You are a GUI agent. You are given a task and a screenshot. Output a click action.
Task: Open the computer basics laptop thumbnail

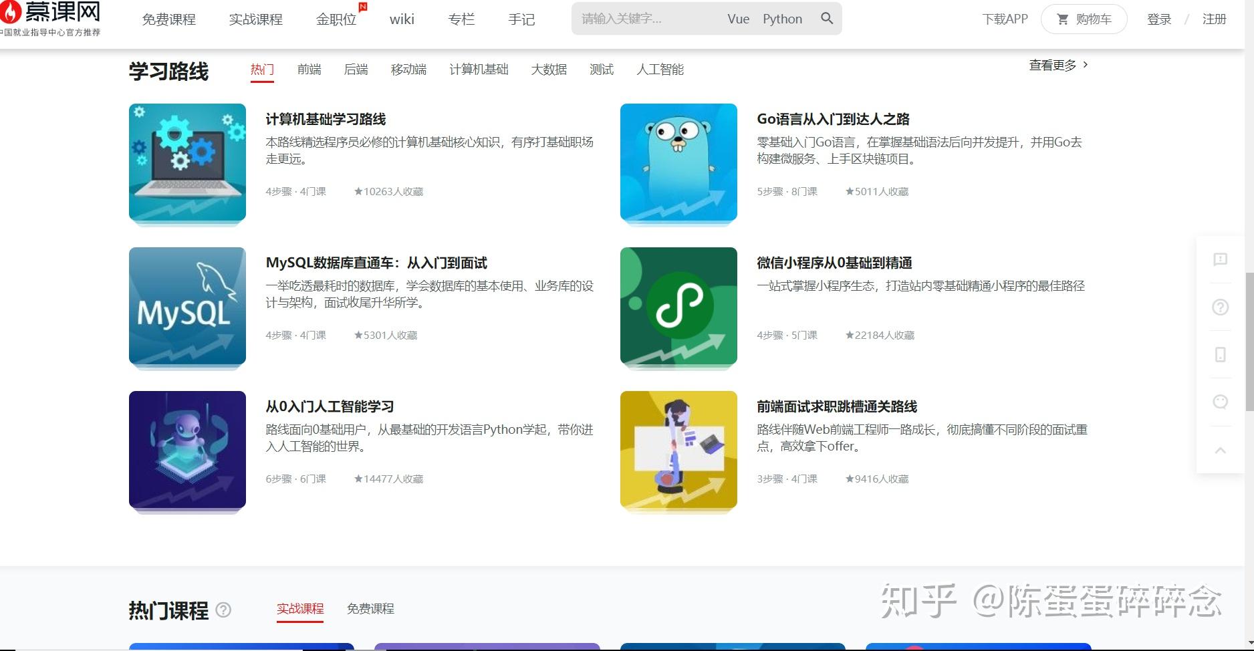pyautogui.click(x=187, y=162)
